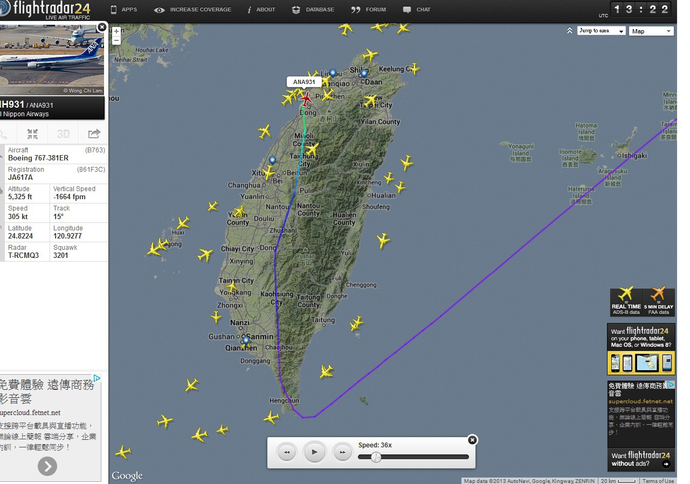Screen dimensions: 690x484
Task: Close the aircraft info panel
Action: tap(102, 27)
